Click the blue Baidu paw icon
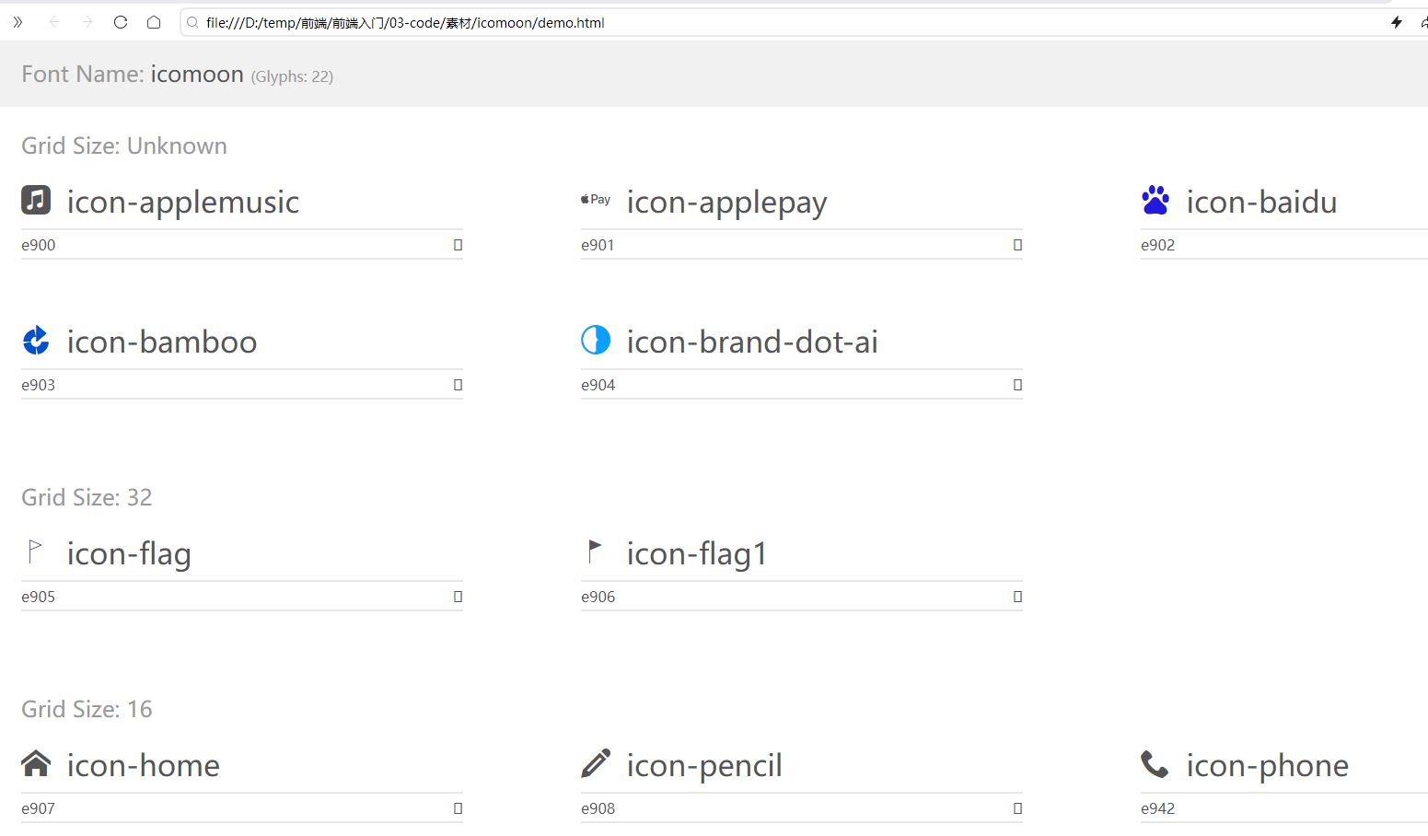 point(1155,200)
